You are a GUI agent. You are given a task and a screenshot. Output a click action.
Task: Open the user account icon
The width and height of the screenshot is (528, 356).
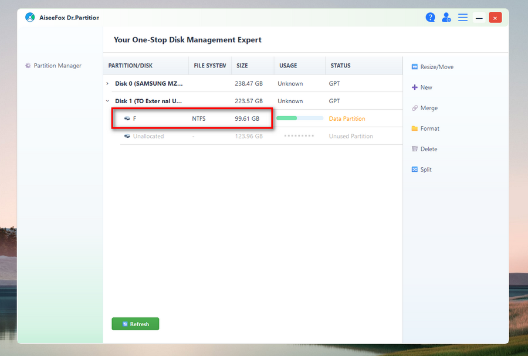coord(446,18)
